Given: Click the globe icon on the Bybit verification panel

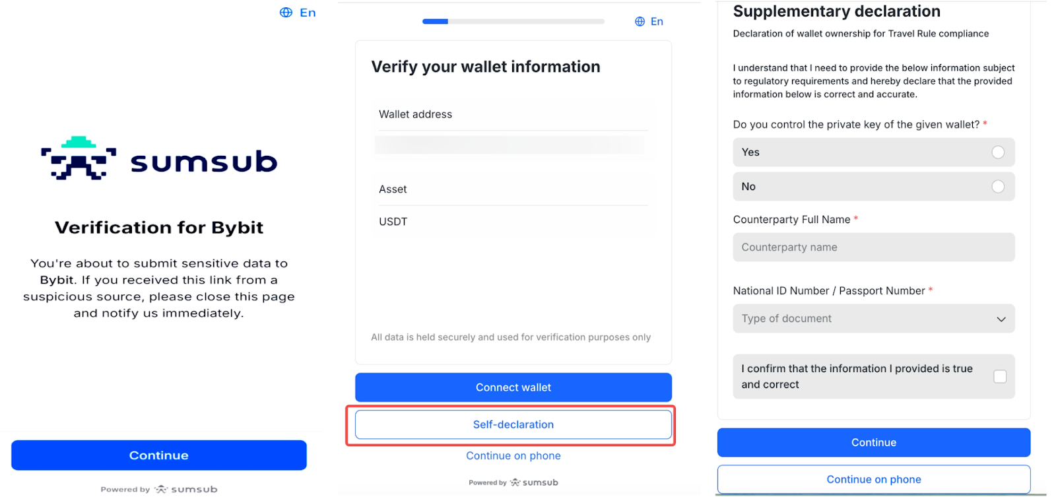Looking at the screenshot, I should [286, 13].
